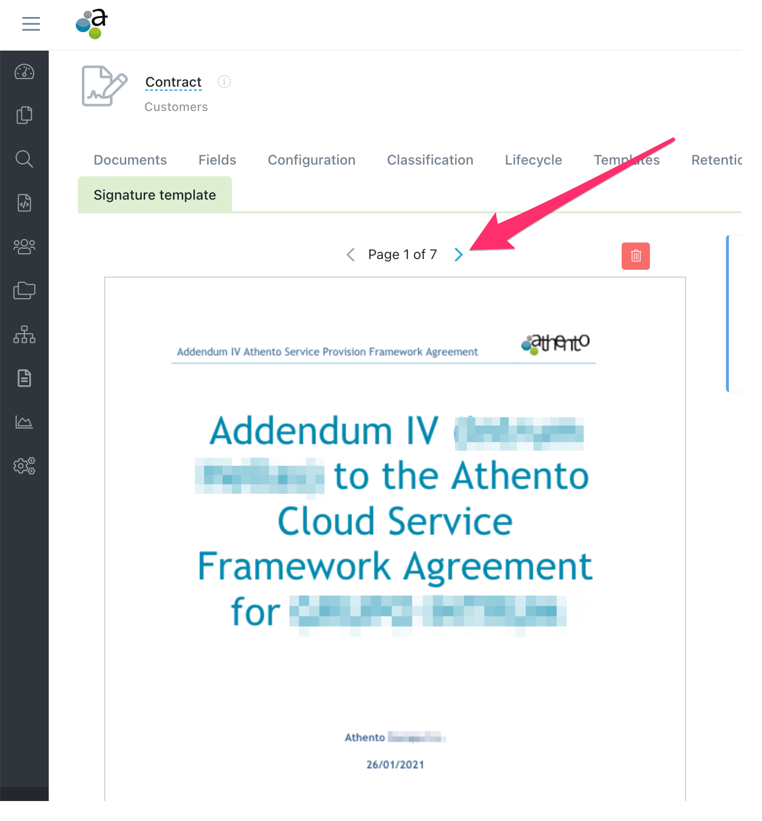The height and width of the screenshot is (821, 762).
Task: Switch to the Configuration tab
Action: coord(312,160)
